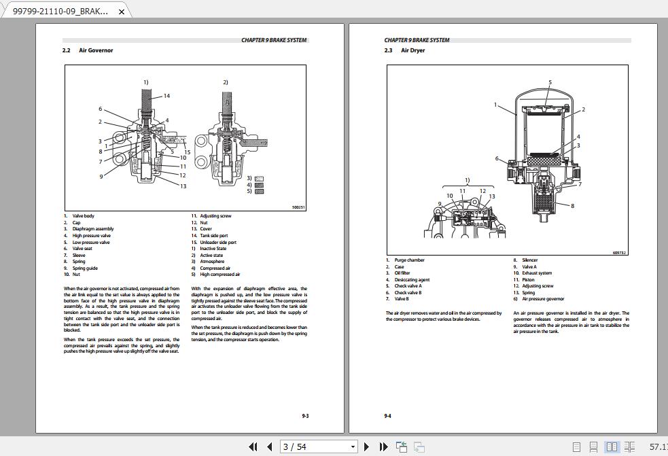The height and width of the screenshot is (456, 668).
Task: Jump to the first page
Action: (254, 446)
